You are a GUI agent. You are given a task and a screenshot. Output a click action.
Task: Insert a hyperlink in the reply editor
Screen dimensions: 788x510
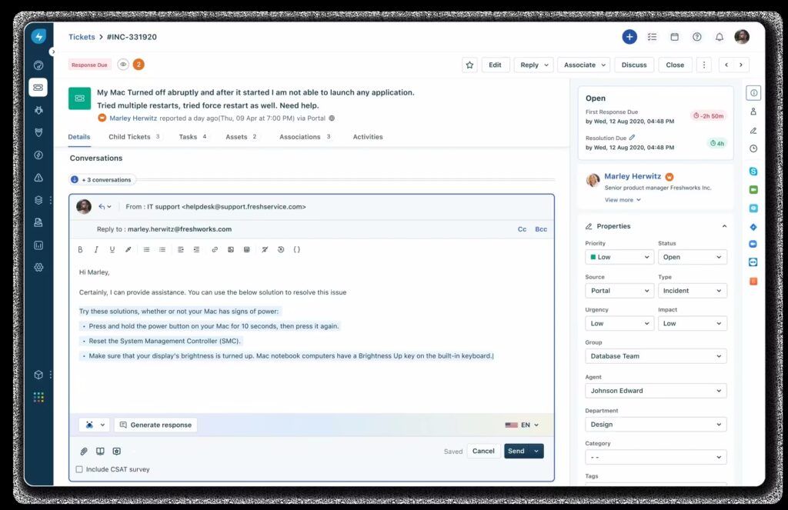[214, 249]
